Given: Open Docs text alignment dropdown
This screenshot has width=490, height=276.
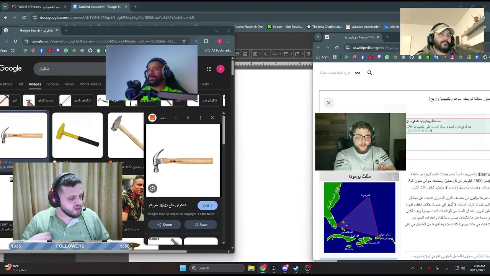Looking at the screenshot, I should pyautogui.click(x=257, y=54).
